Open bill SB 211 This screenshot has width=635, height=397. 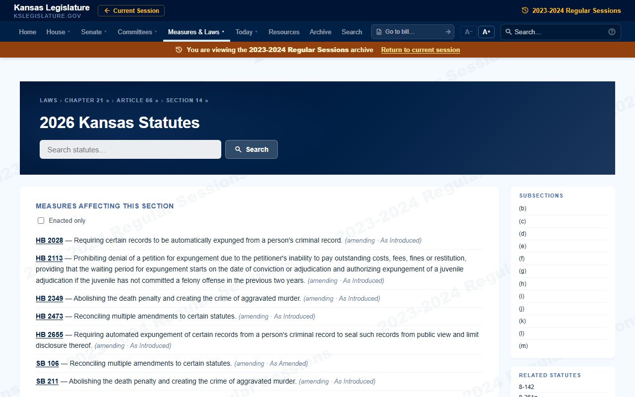pyautogui.click(x=47, y=381)
